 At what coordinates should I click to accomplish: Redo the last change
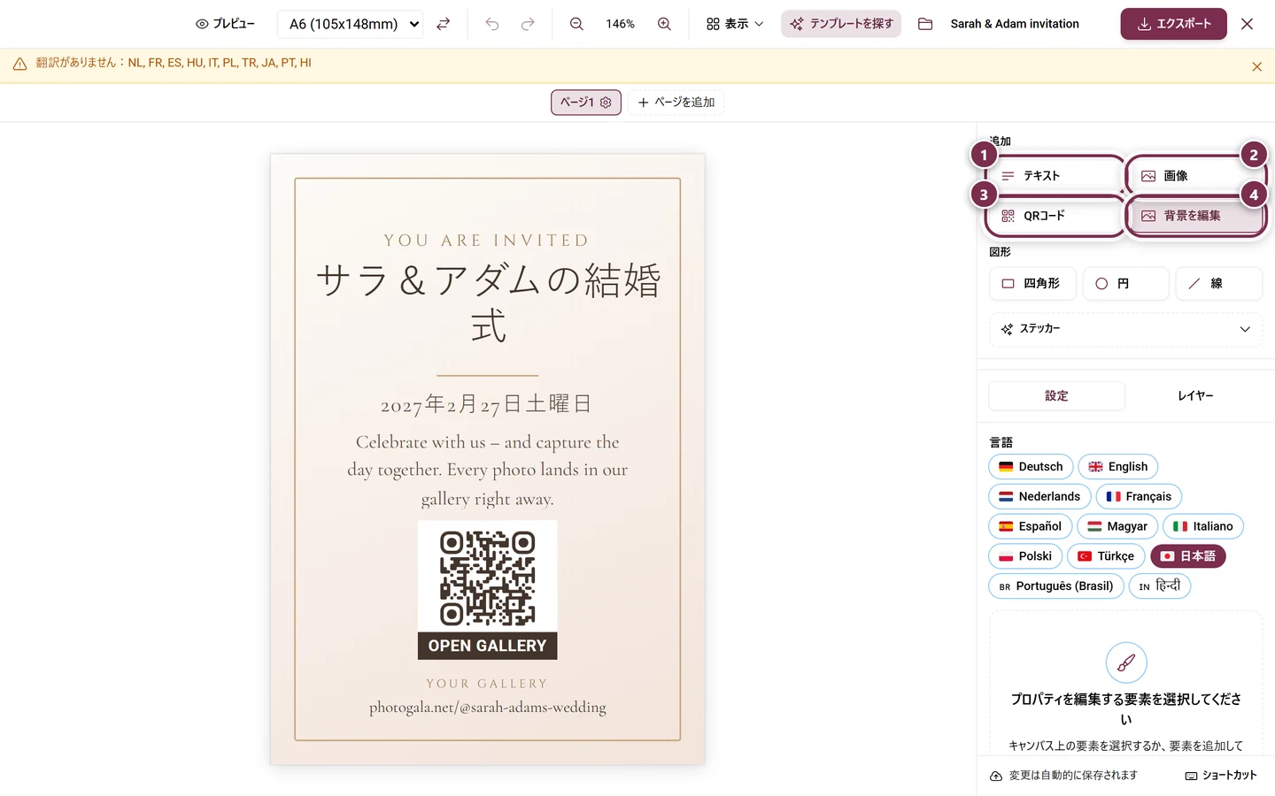[x=528, y=24]
